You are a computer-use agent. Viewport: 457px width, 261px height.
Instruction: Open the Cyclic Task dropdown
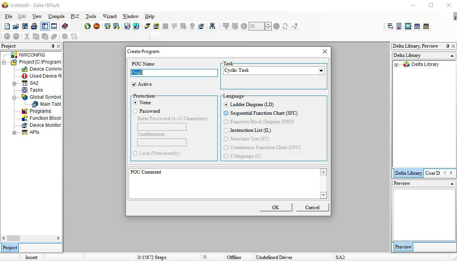click(x=321, y=70)
